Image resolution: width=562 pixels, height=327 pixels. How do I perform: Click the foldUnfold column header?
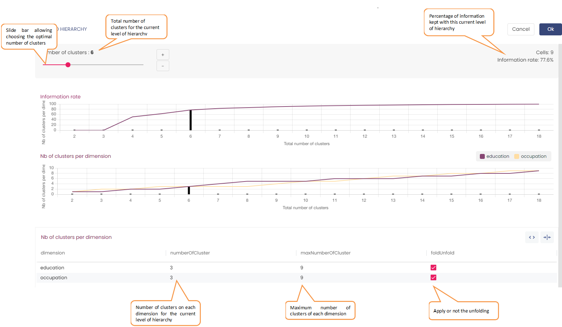(442, 253)
